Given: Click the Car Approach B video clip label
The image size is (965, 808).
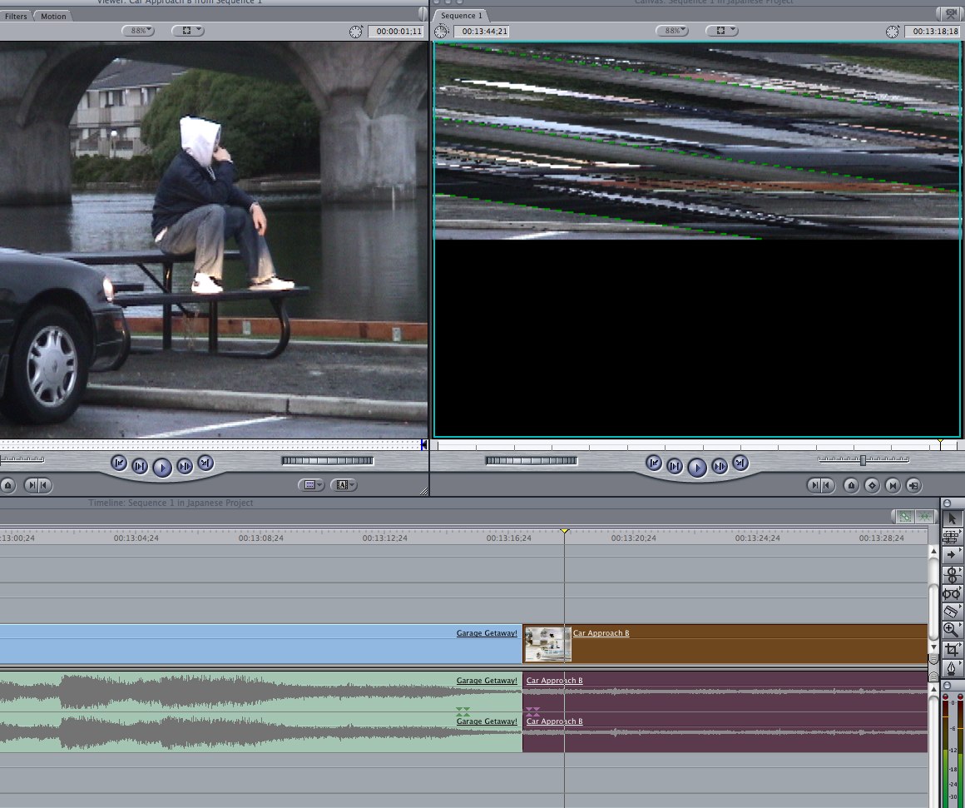Looking at the screenshot, I should (x=601, y=633).
